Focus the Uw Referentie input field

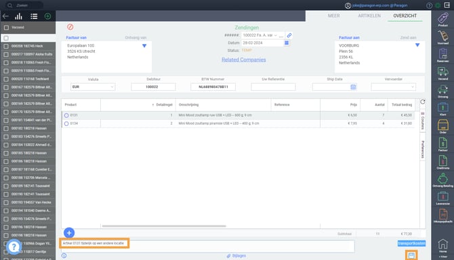tap(273, 87)
